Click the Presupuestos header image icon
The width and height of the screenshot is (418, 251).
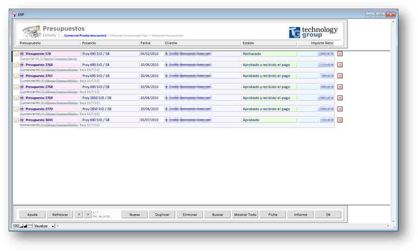coord(30,31)
